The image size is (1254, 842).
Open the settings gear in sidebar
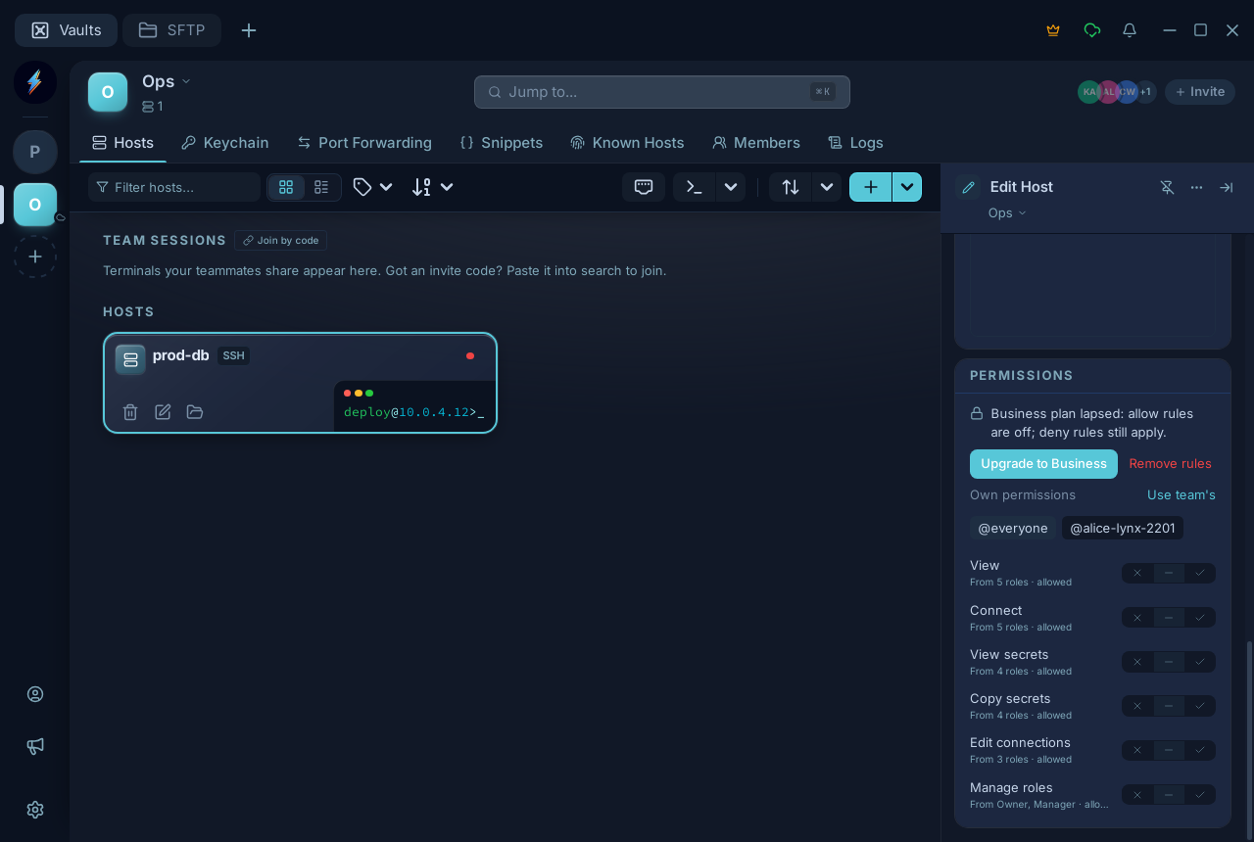[35, 810]
